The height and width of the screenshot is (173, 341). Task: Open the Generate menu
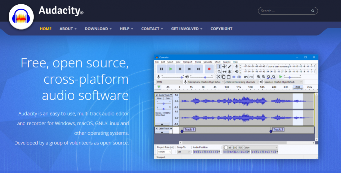pos(208,62)
